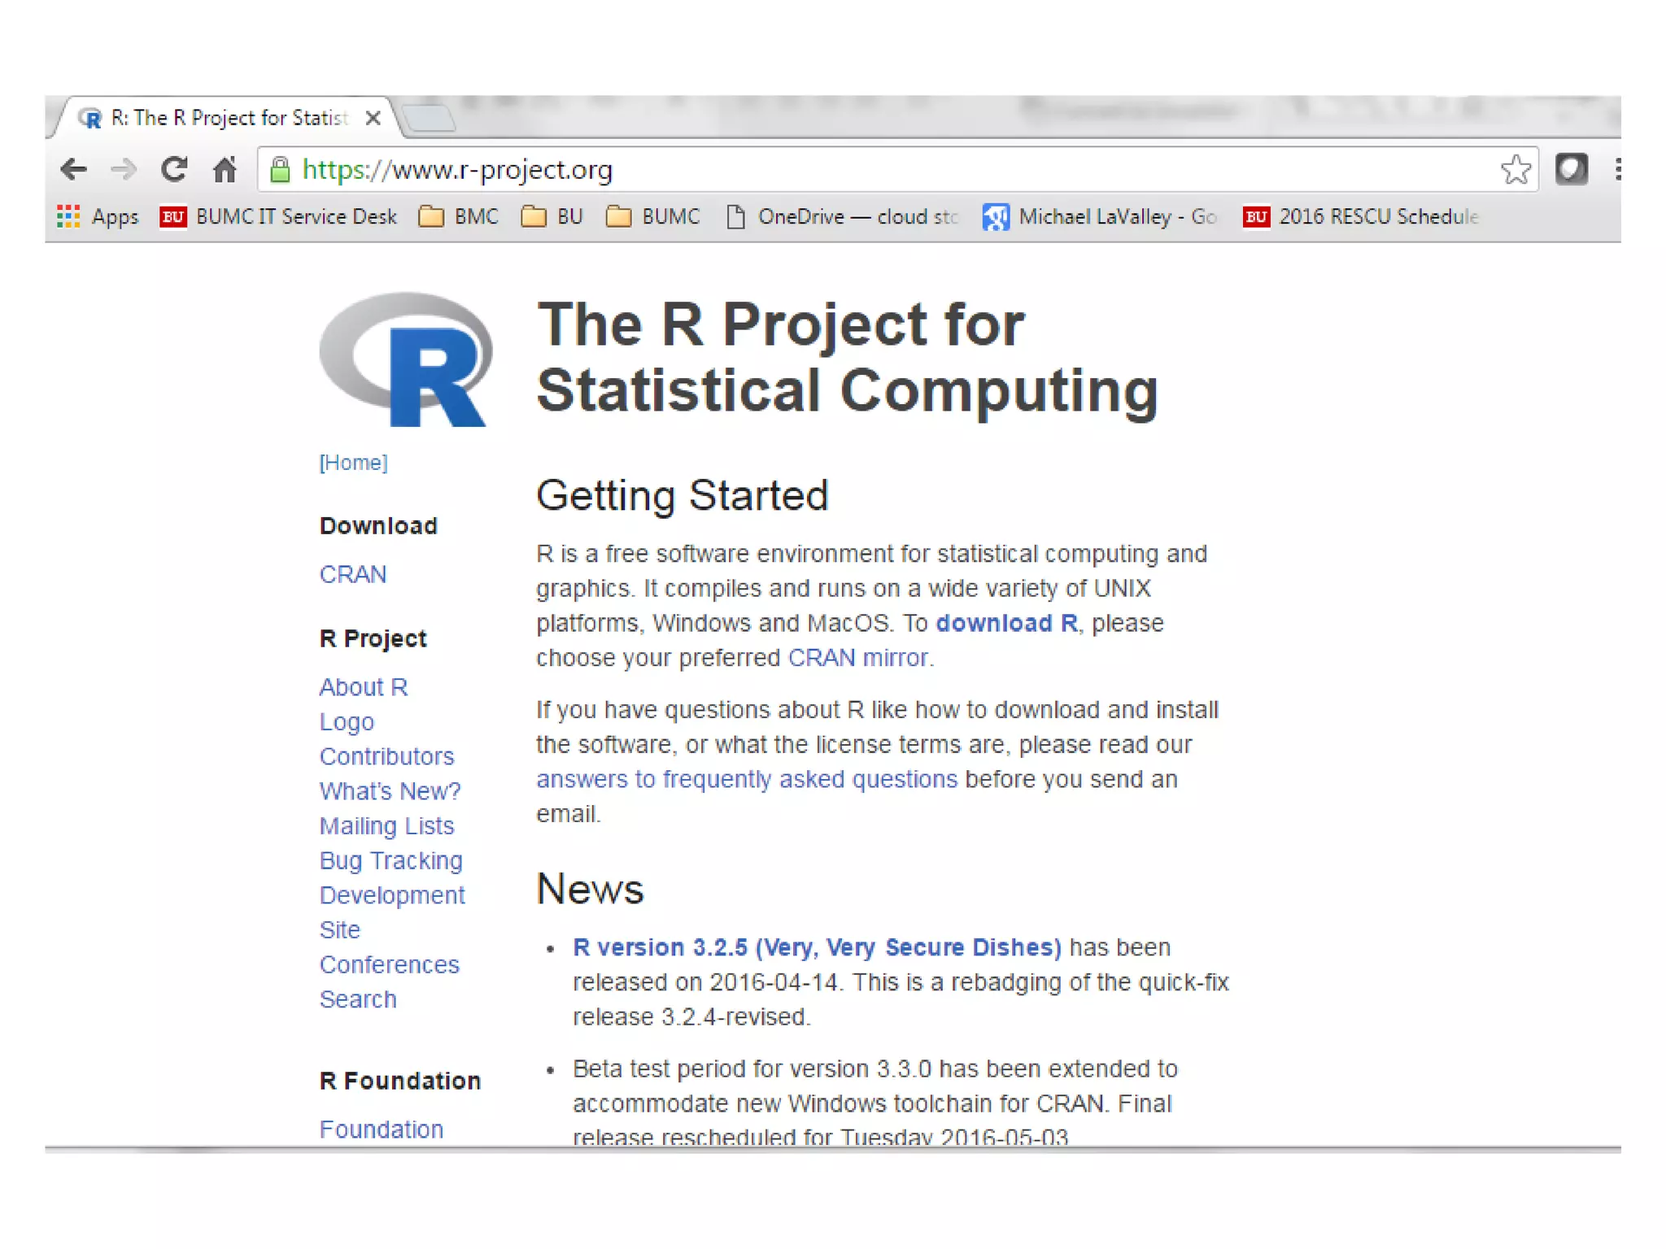Click the forward navigation arrow
The width and height of the screenshot is (1666, 1249).
[x=124, y=169]
